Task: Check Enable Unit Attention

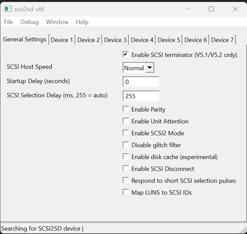Action: 126,121
